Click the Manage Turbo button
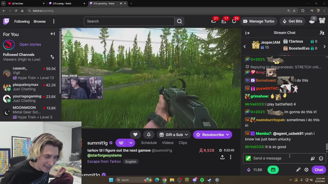The width and height of the screenshot is (328, 184). (x=259, y=21)
